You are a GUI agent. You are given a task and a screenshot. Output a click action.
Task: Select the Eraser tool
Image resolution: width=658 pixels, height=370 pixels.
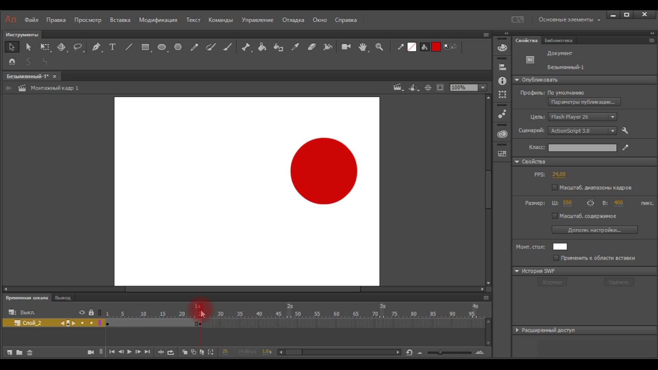312,47
